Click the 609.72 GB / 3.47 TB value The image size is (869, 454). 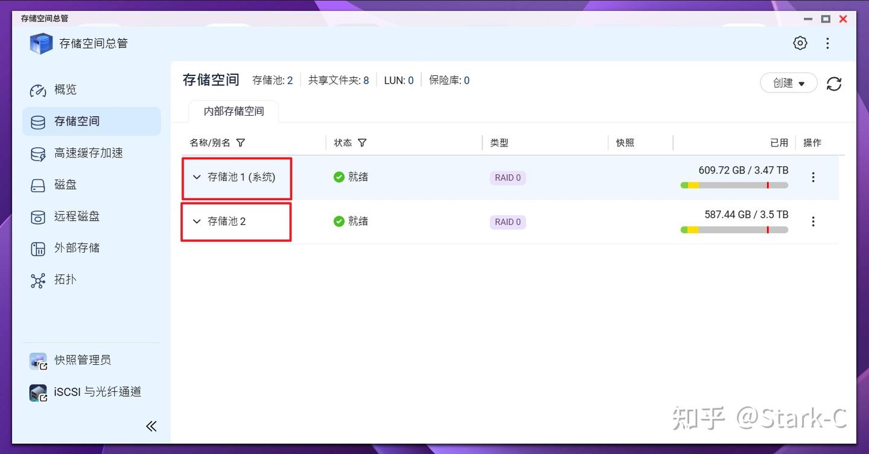pyautogui.click(x=743, y=170)
